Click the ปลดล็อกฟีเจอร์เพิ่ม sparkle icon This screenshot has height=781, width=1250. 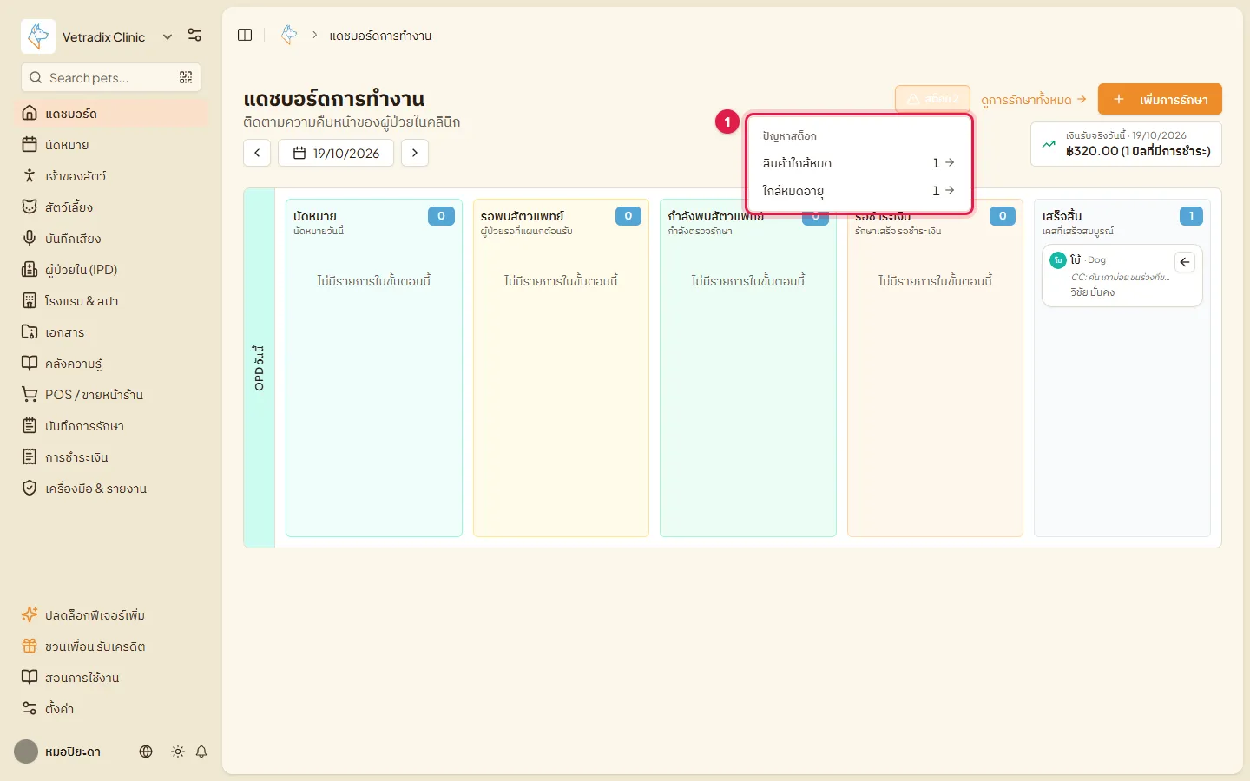(30, 615)
